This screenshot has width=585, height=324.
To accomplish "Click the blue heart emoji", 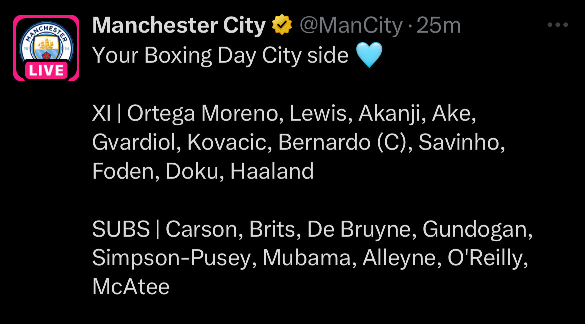I will (369, 55).
